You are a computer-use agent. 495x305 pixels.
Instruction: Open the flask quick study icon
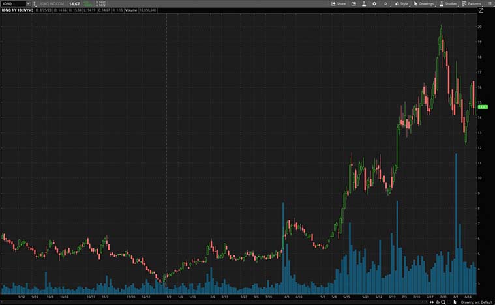[364, 3]
